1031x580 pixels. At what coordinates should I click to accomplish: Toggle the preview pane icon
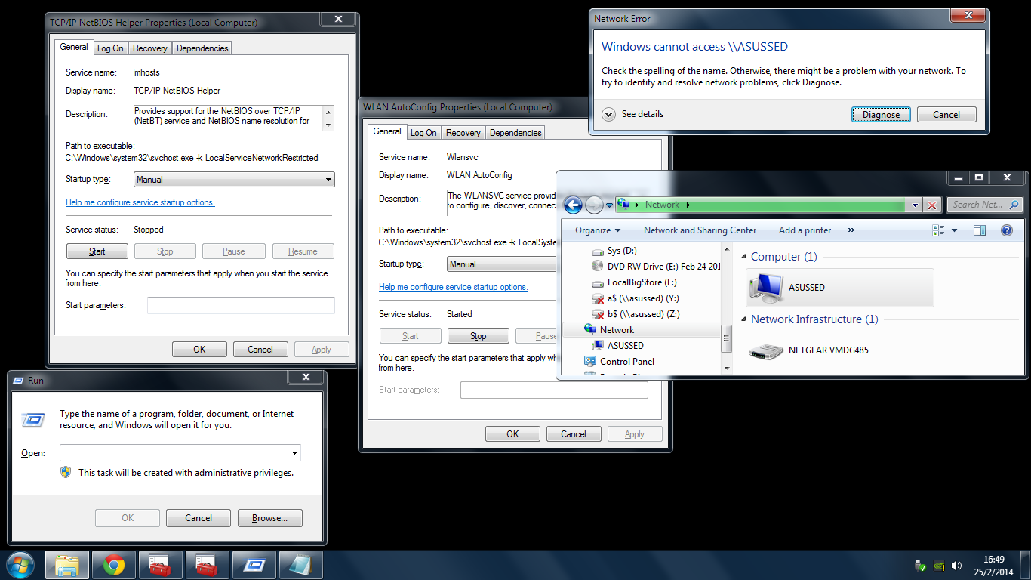(979, 230)
